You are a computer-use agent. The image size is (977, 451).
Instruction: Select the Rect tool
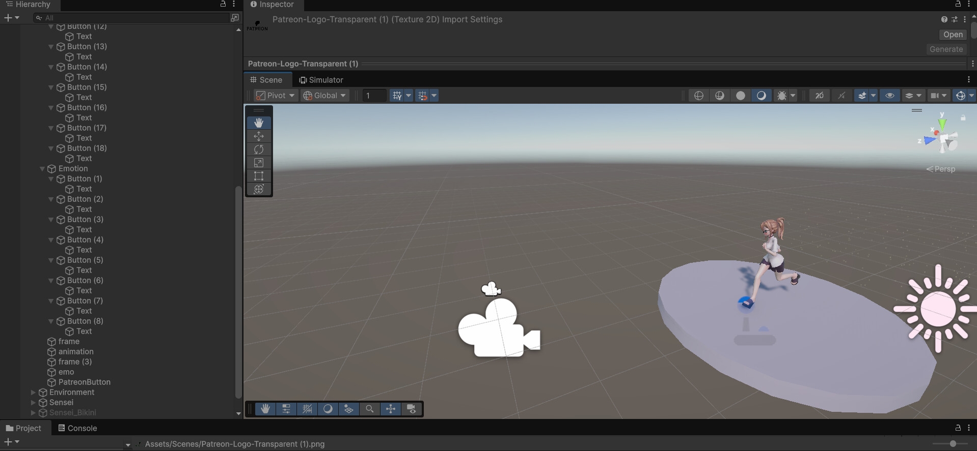tap(259, 176)
